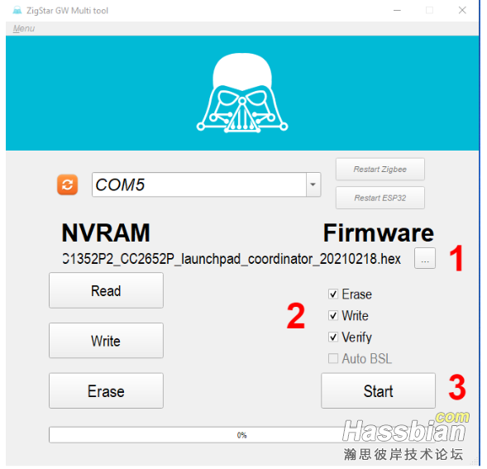This screenshot has height=469, width=487.
Task: Start the firmware flashing process
Action: tap(378, 391)
